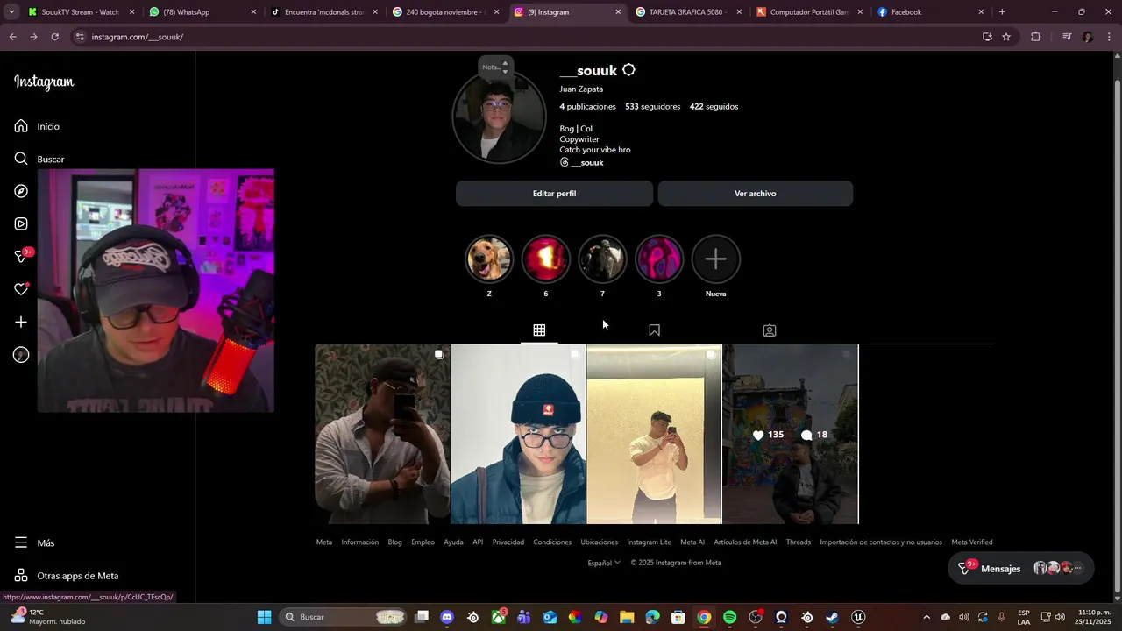Open profile settings gear next to __souuk

point(628,70)
